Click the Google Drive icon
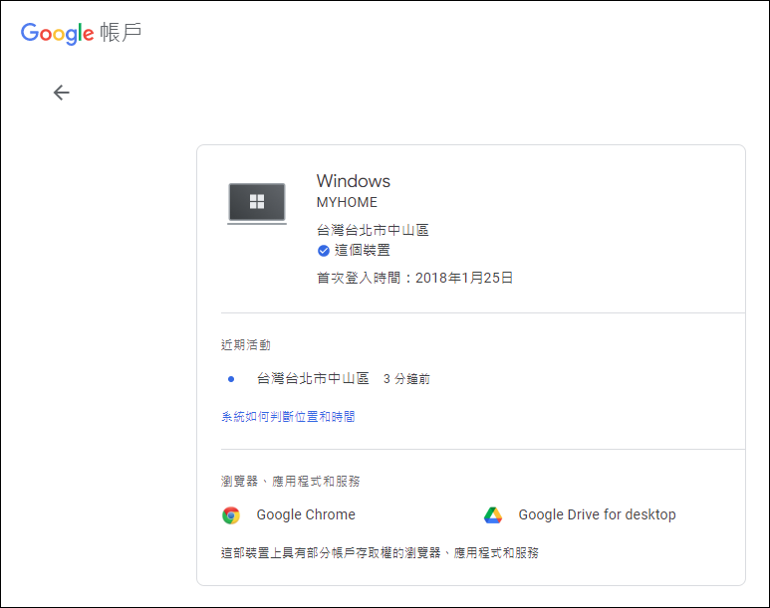The width and height of the screenshot is (770, 608). [493, 515]
